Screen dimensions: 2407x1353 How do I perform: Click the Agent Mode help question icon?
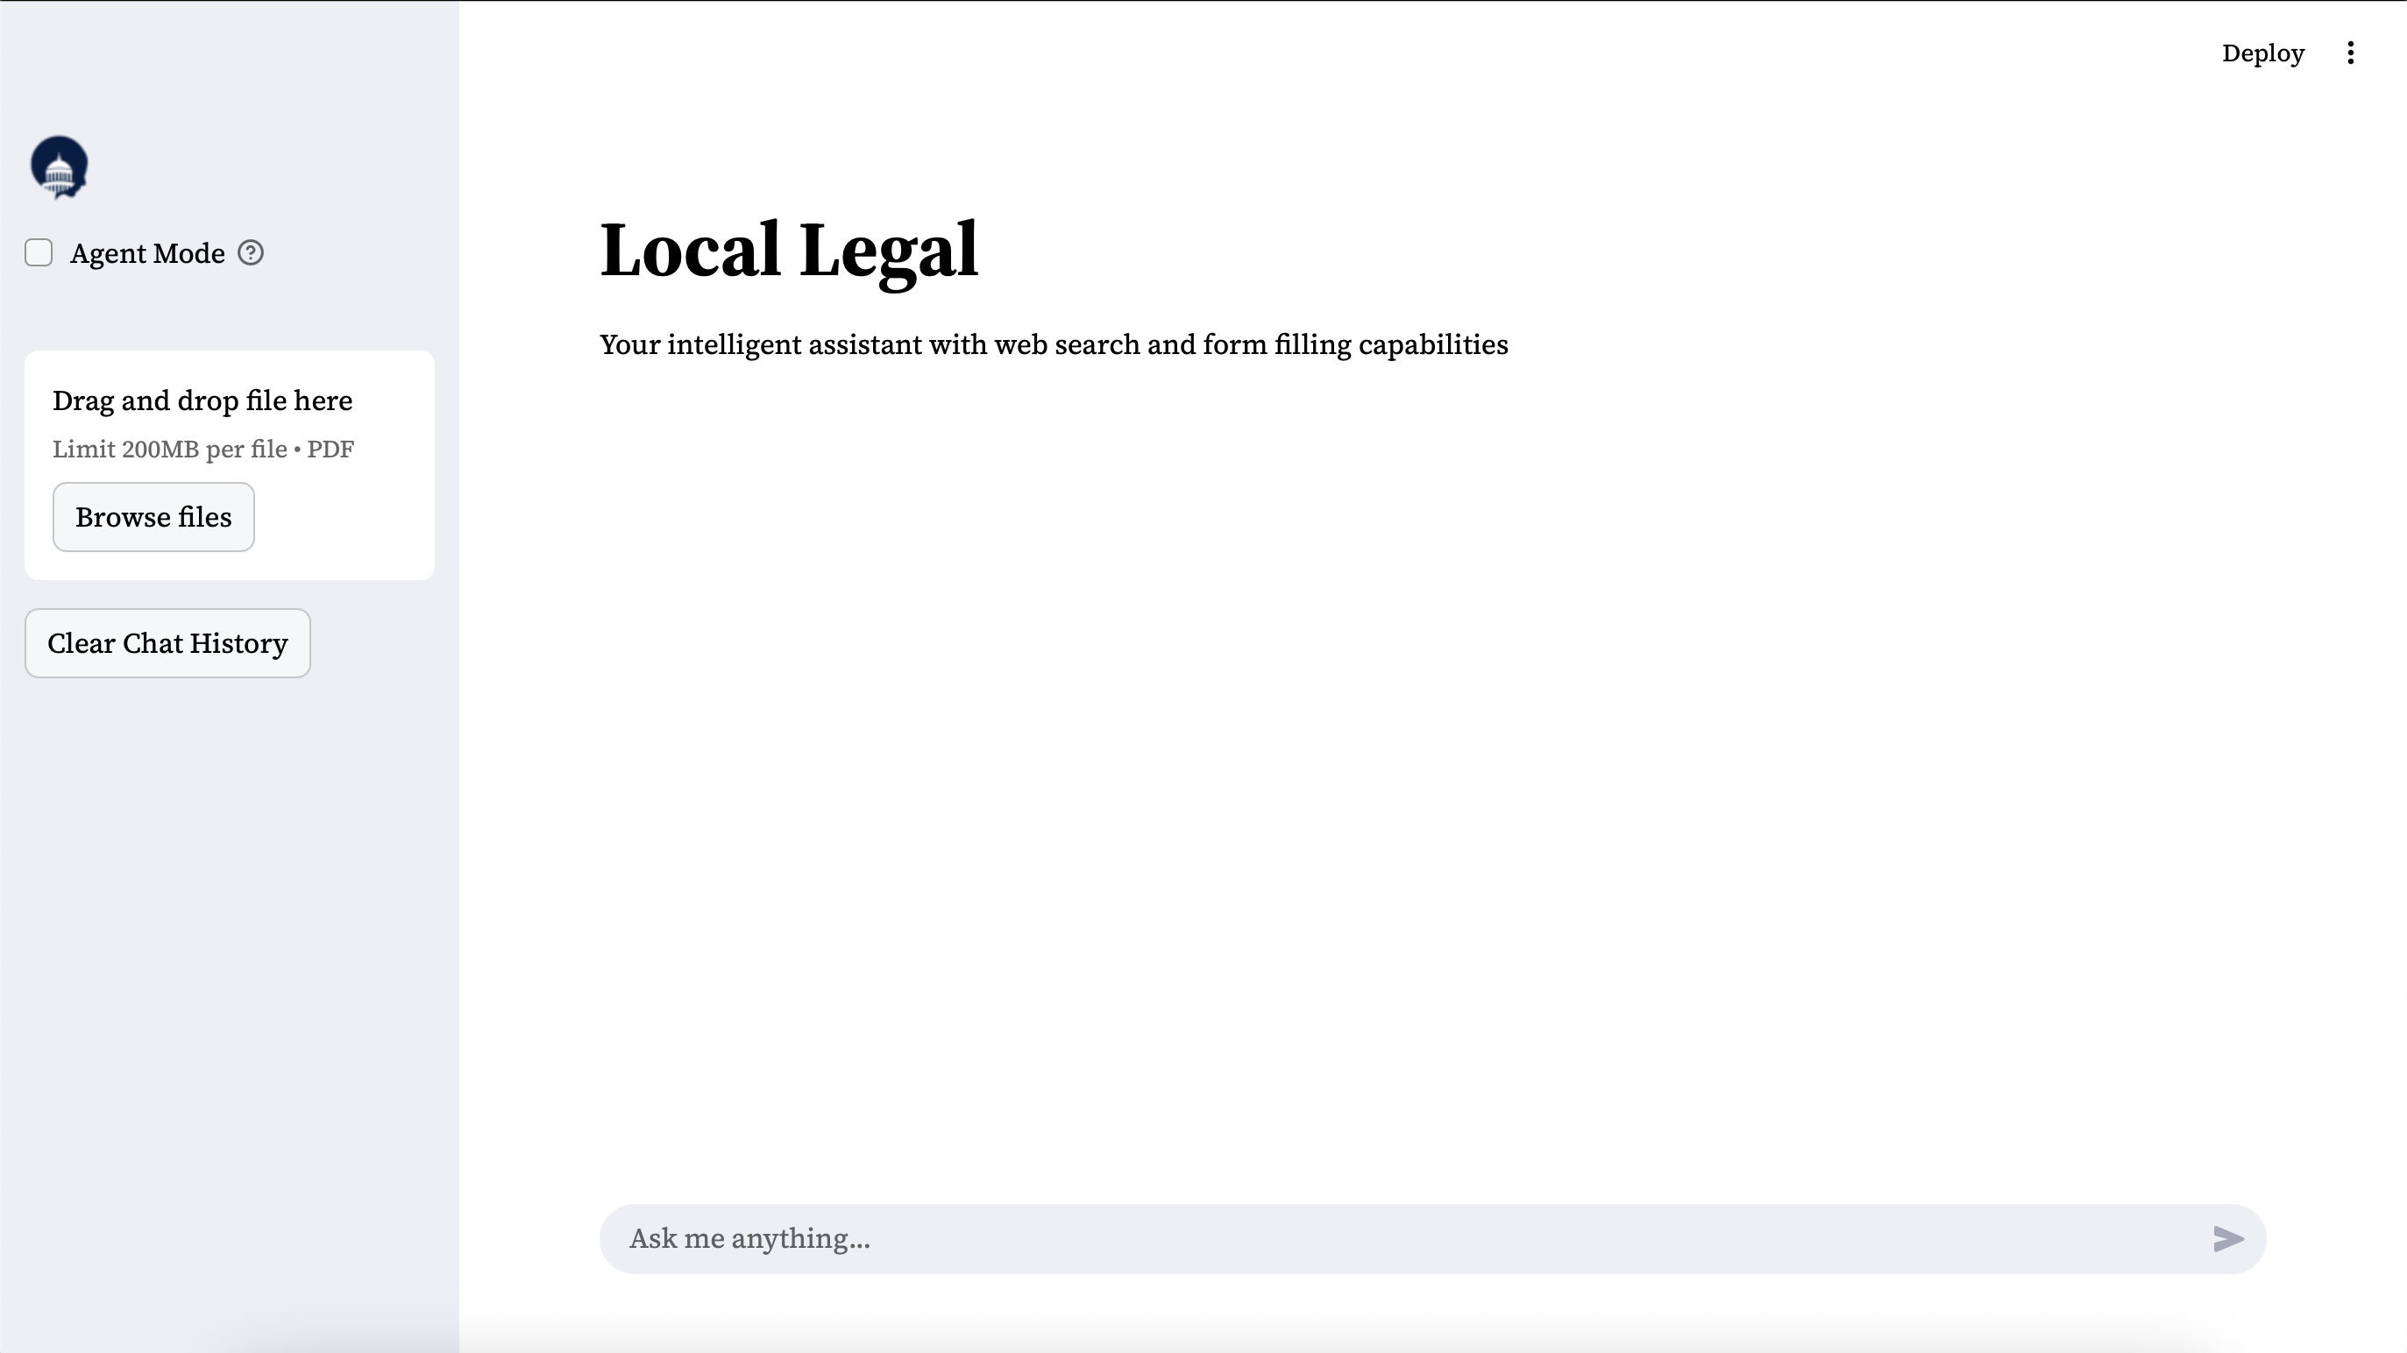click(251, 253)
